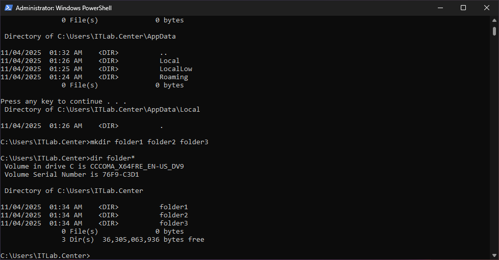Click the Volume Serial Number line
The height and width of the screenshot is (260, 499).
tap(71, 175)
